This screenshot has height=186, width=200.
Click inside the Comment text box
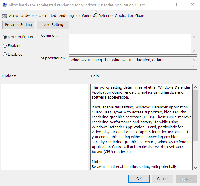click(130, 44)
